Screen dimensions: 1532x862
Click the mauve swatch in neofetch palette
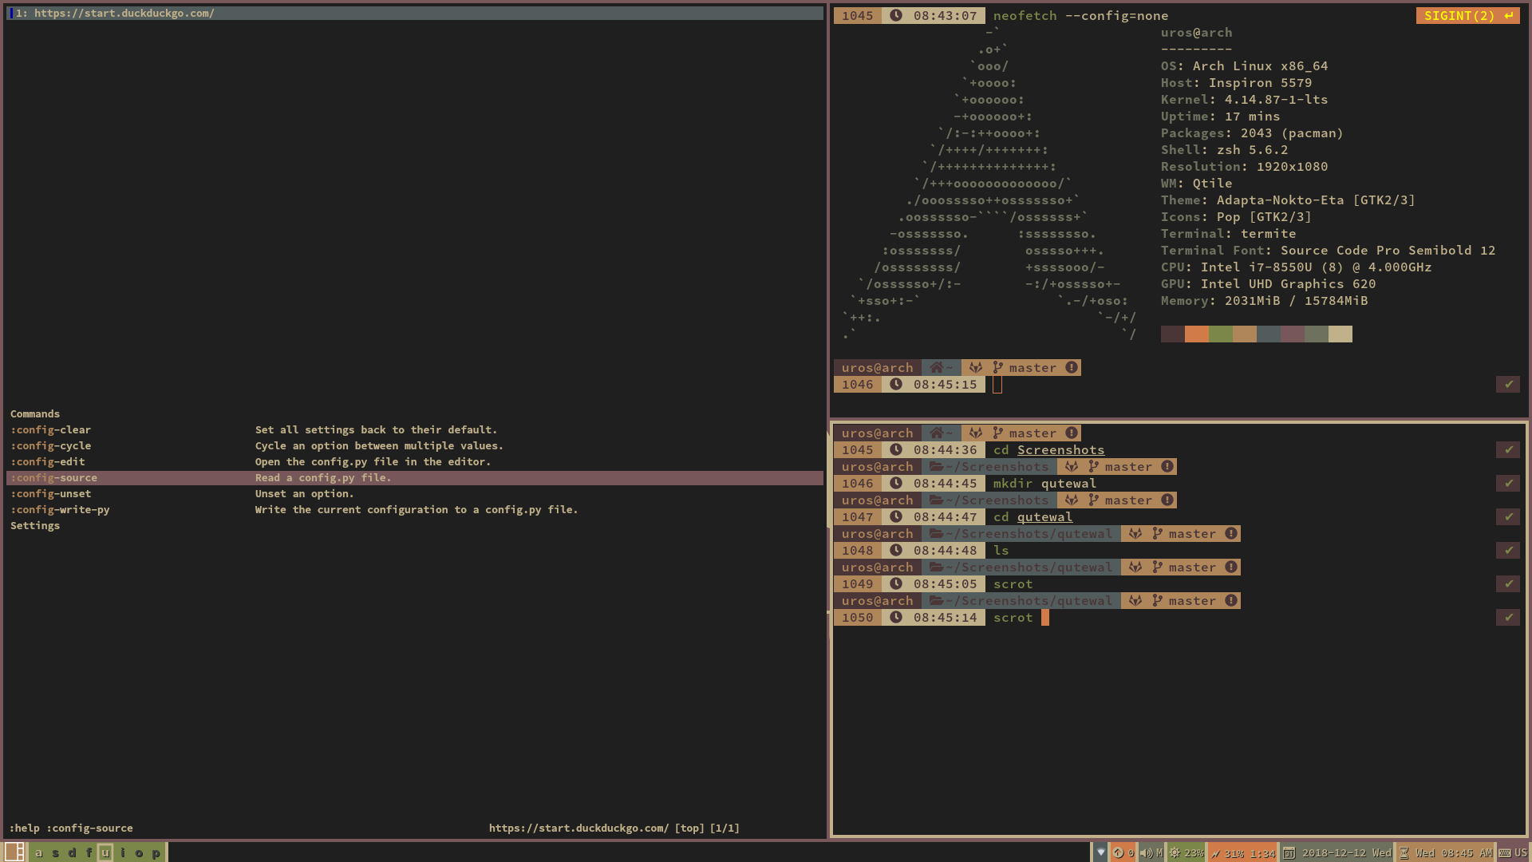[1293, 334]
